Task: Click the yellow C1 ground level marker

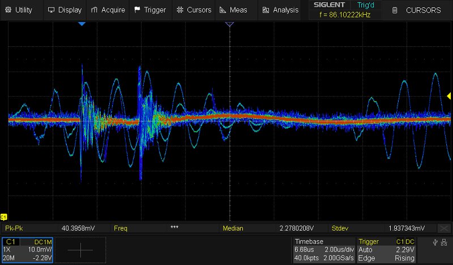Action: click(x=3, y=217)
